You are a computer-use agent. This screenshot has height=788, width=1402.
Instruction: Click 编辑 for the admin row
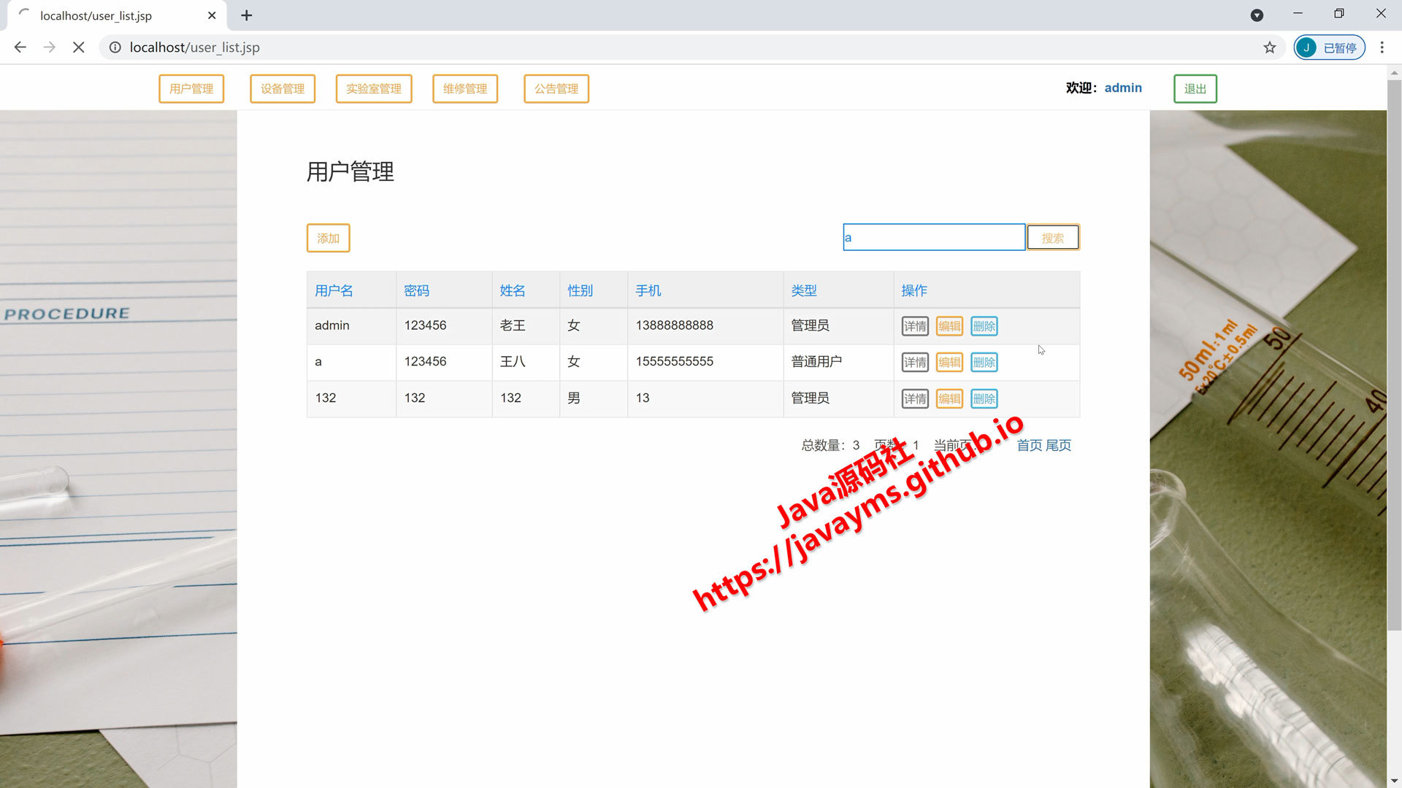(949, 326)
